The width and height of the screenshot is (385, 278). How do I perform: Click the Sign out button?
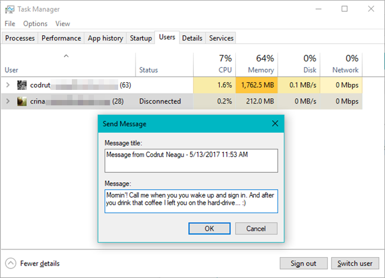click(x=304, y=264)
